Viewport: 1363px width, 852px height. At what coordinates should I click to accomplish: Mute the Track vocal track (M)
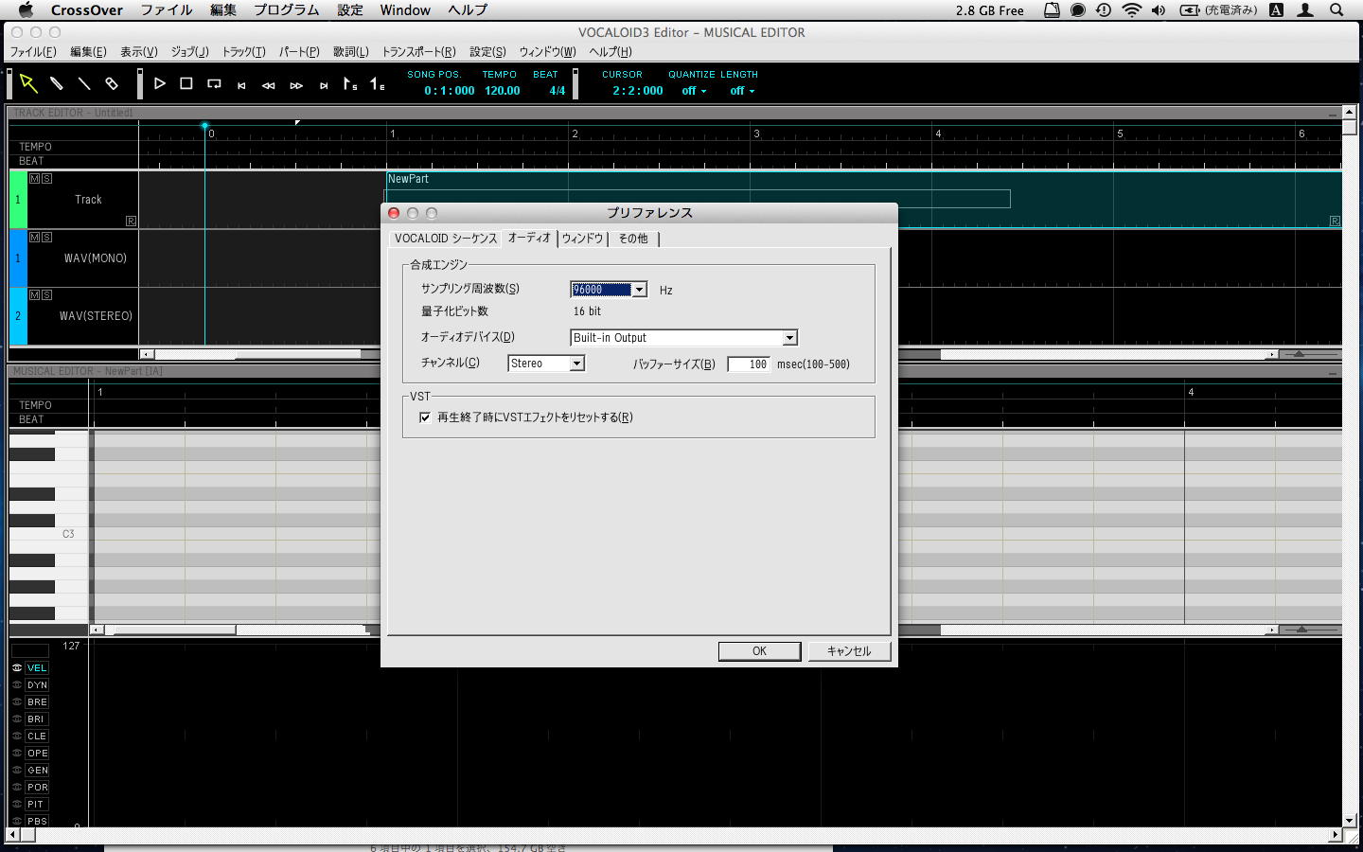coord(35,178)
